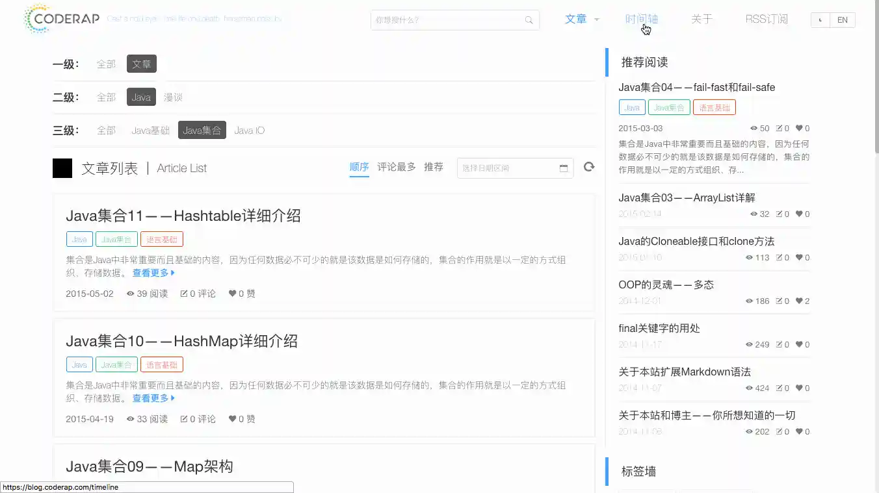Click the Java集合 tag on the Hashtable article
Screen dimensions: 879x493
[x=116, y=239]
